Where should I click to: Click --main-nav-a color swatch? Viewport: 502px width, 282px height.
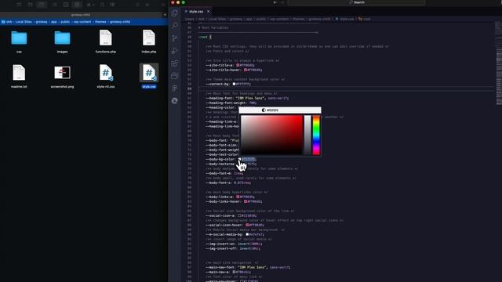[x=234, y=272]
